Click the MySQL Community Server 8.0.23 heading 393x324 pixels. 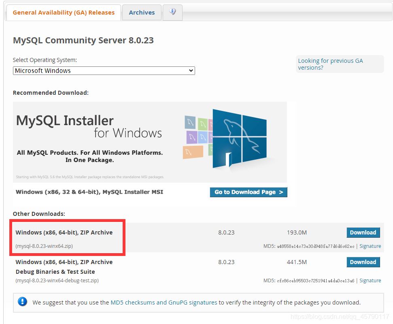pos(83,40)
